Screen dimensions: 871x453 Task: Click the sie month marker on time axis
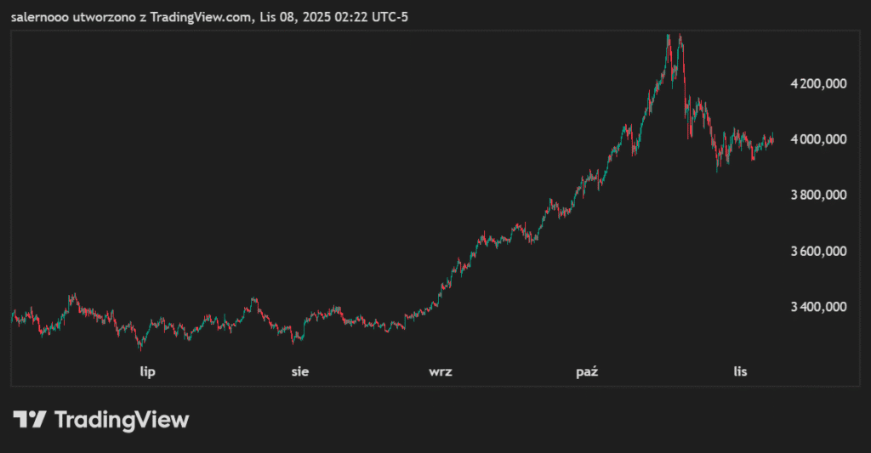300,371
